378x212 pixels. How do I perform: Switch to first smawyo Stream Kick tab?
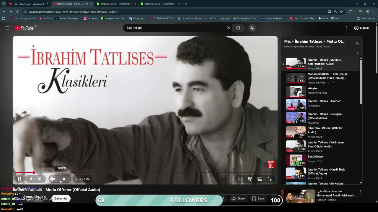116,4
